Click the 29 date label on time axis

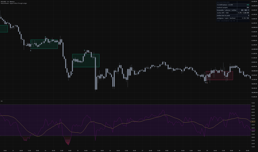pyautogui.click(x=207, y=151)
